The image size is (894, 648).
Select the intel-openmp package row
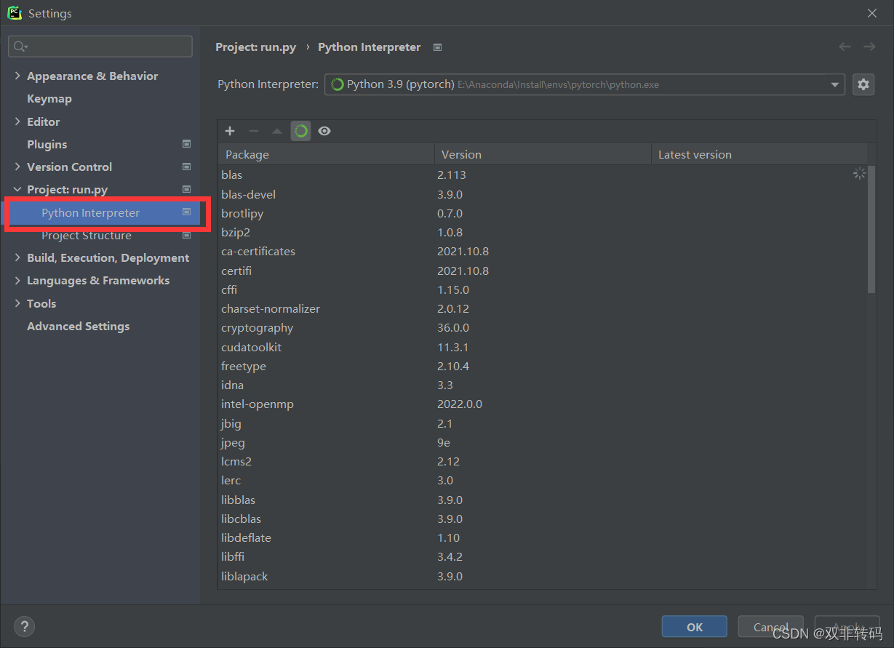(x=543, y=404)
